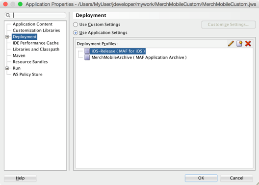Select Use Custom Settings radio button
The width and height of the screenshot is (259, 185).
click(76, 25)
